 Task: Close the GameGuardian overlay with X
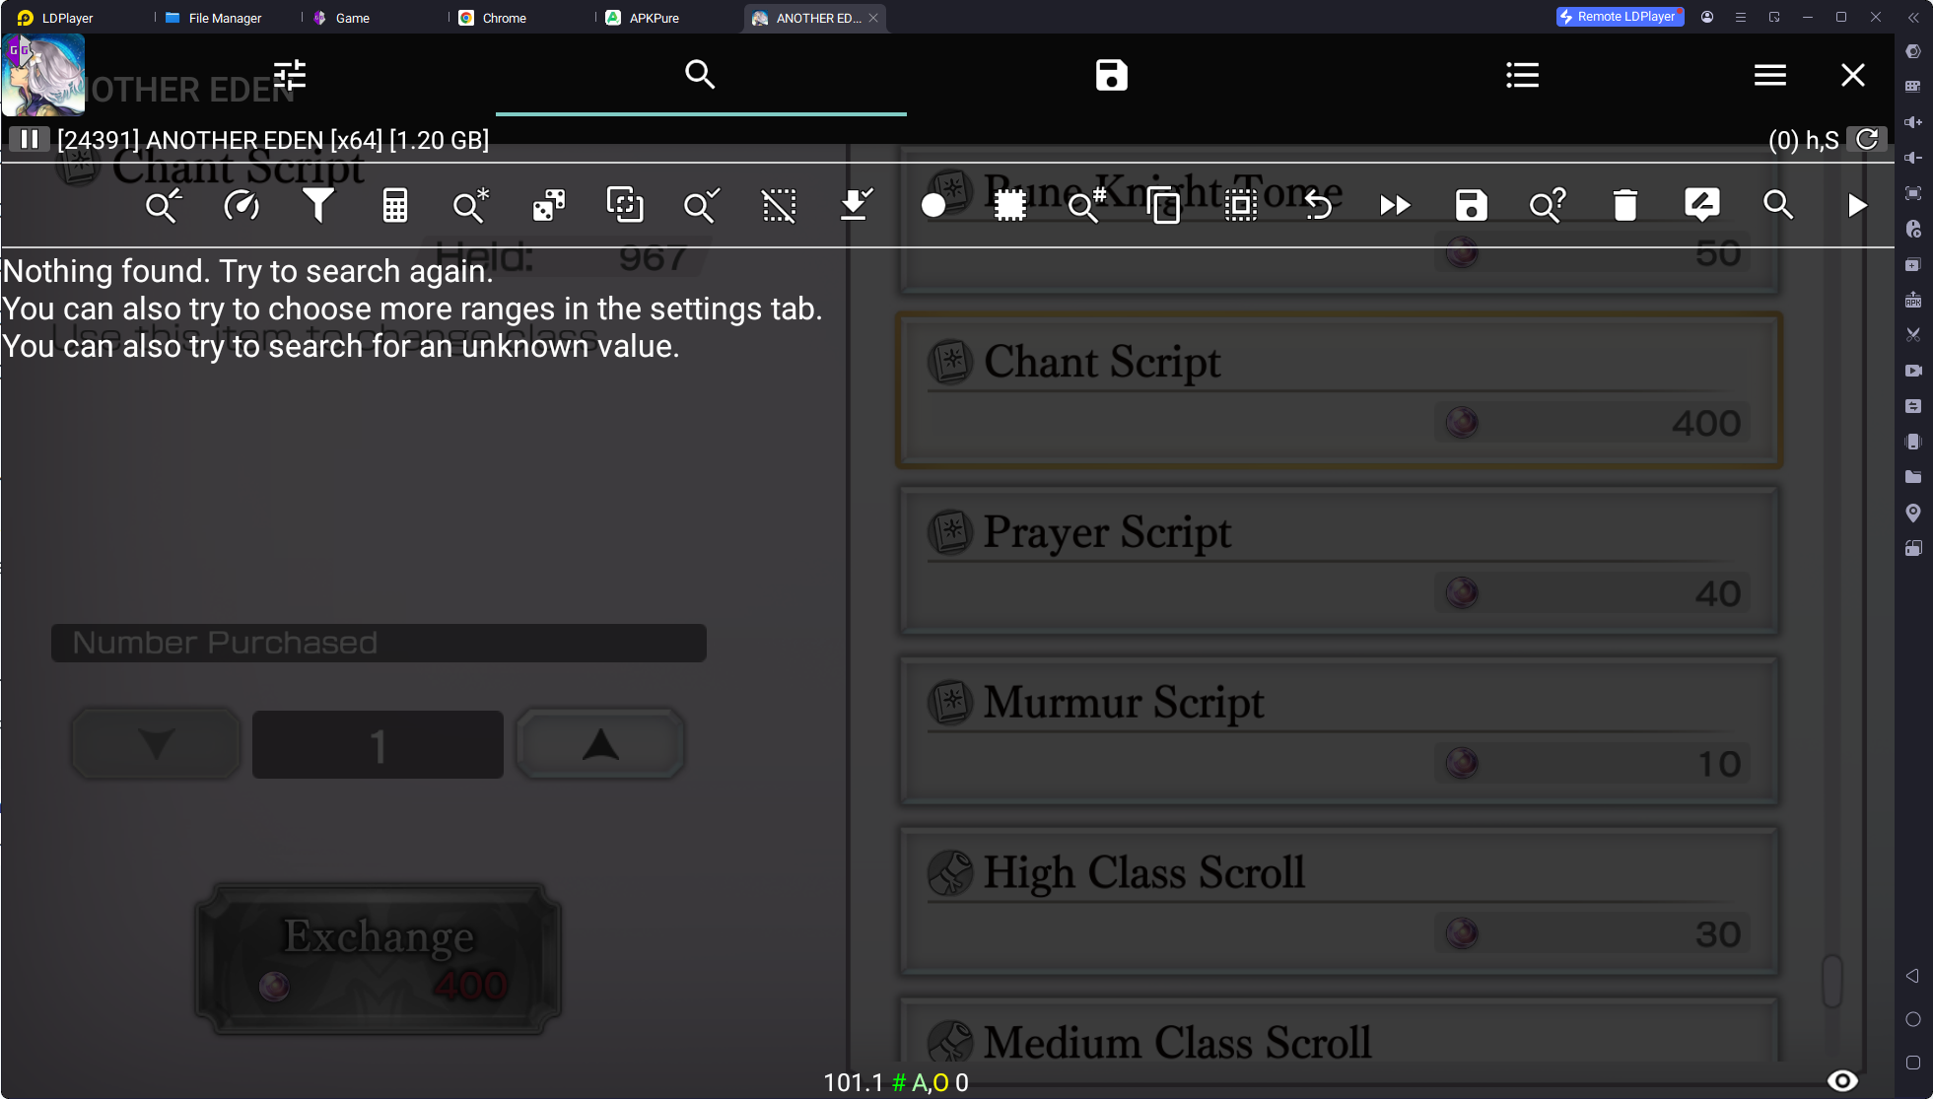[x=1853, y=75]
